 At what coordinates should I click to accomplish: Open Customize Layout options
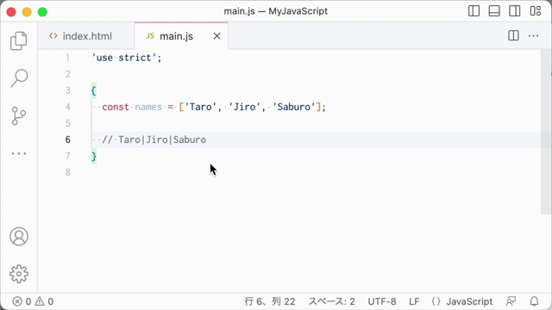[x=536, y=11]
